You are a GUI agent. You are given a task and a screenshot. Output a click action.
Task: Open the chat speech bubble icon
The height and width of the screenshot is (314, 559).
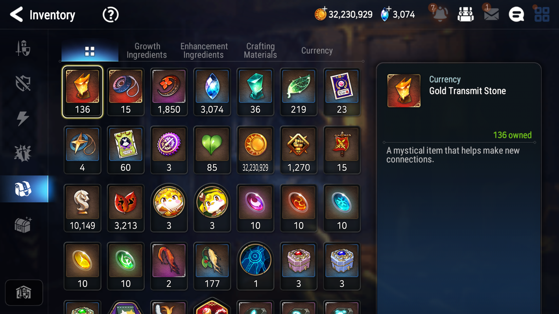(x=516, y=15)
